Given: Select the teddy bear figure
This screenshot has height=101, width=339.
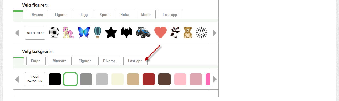Looking at the screenshot, I should click(188, 33).
